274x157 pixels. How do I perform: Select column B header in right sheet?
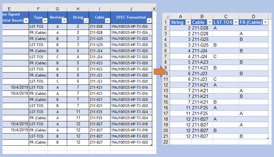pos(202,16)
